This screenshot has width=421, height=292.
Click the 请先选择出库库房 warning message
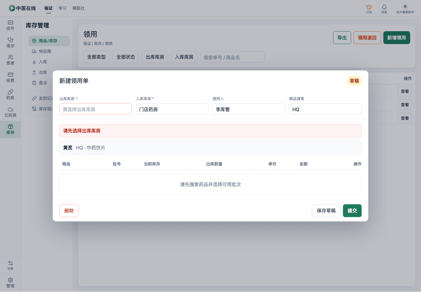[x=210, y=131]
